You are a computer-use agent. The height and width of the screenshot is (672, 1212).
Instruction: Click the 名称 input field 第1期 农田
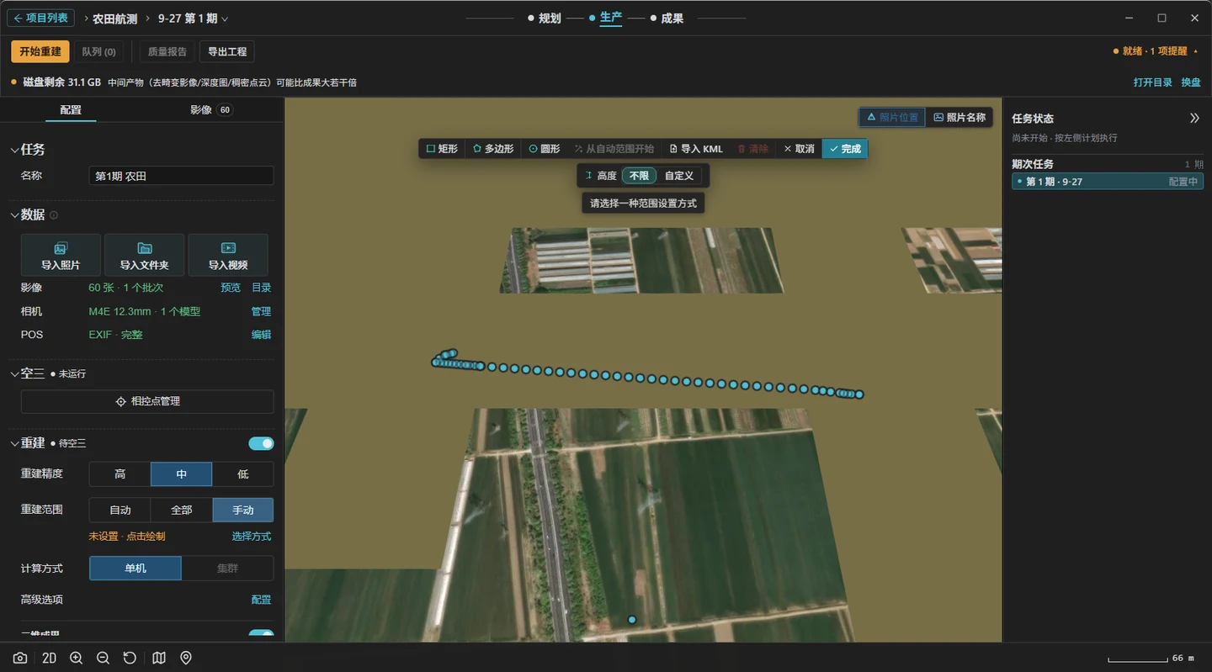tap(181, 176)
